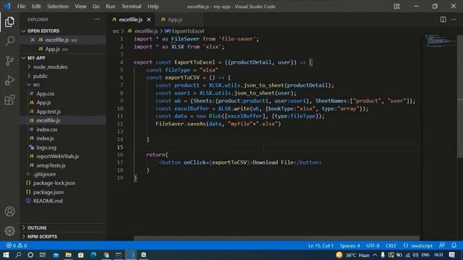Click the taskbar search icon
Image resolution: width=463 pixels, height=260 pixels.
coord(18,255)
